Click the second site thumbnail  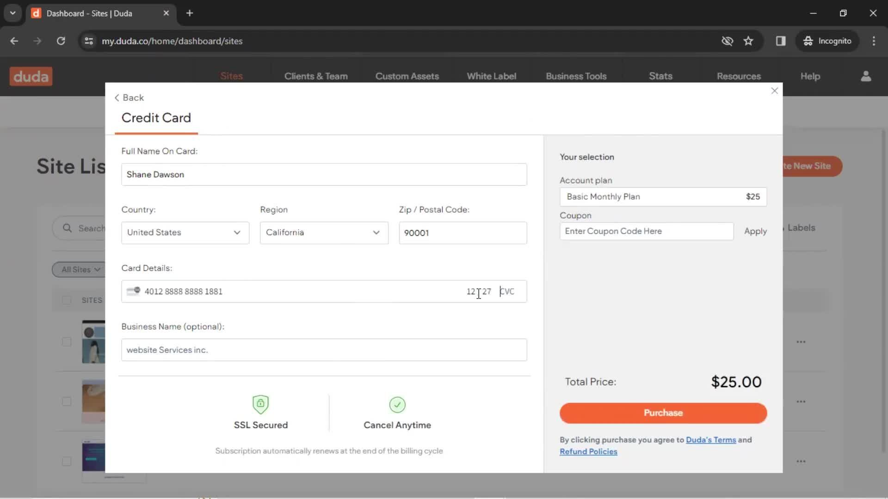(93, 402)
